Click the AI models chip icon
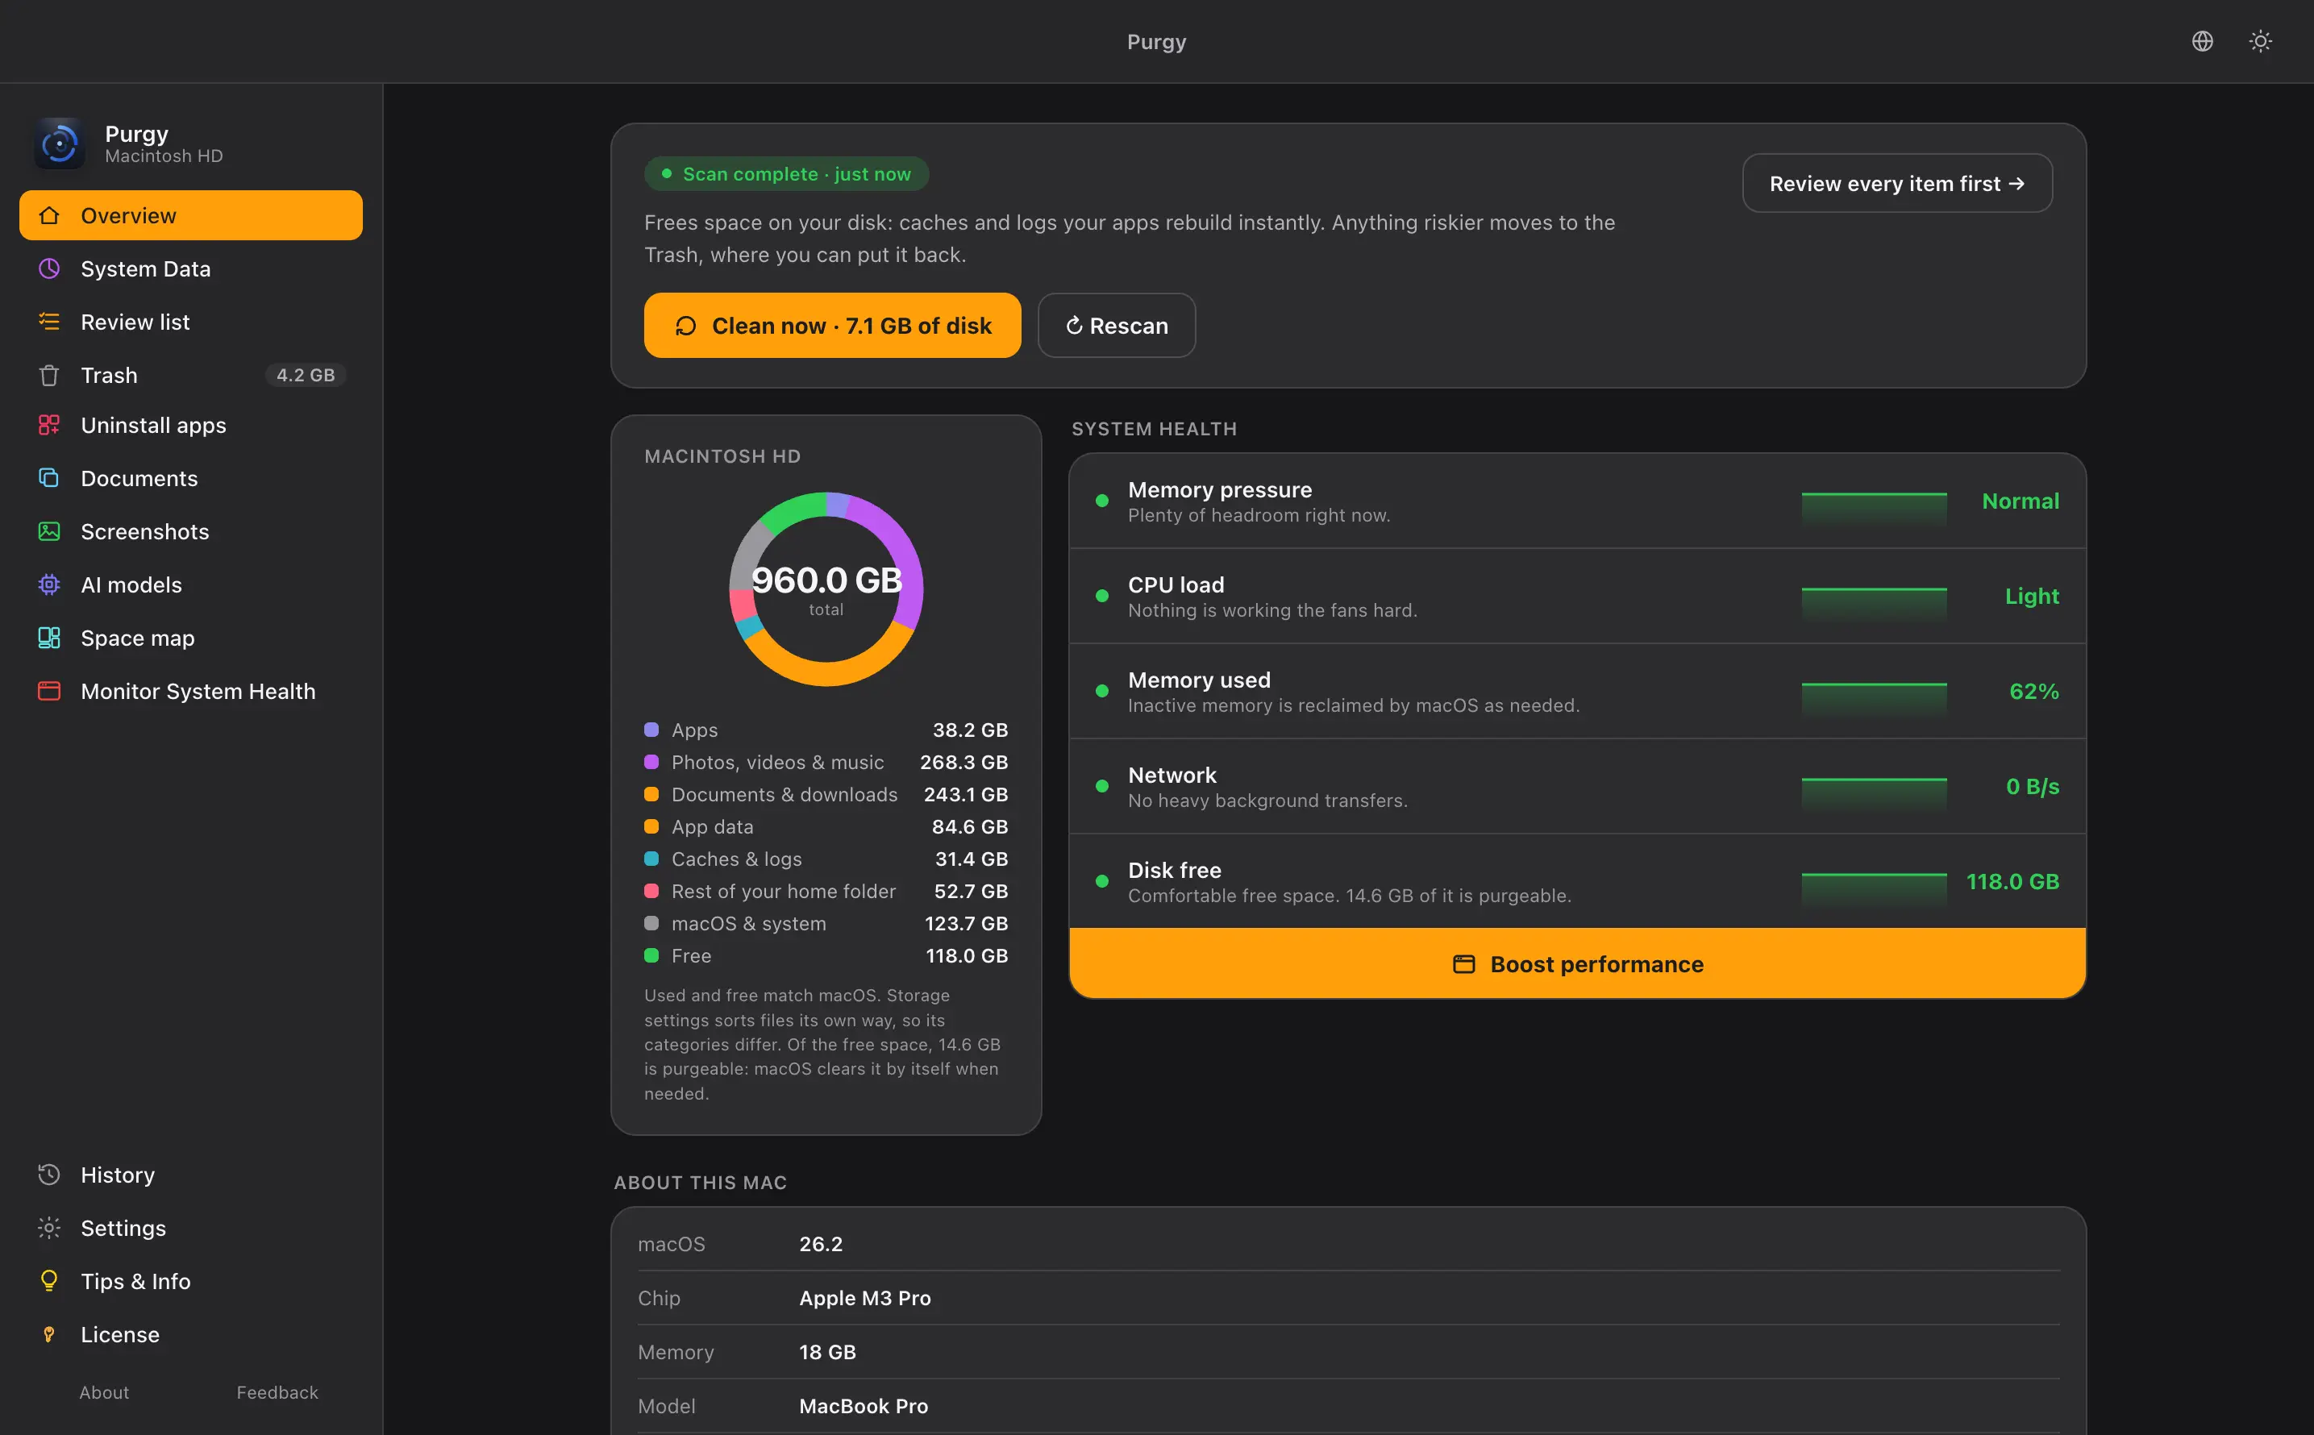Viewport: 2314px width, 1435px height. tap(48, 584)
